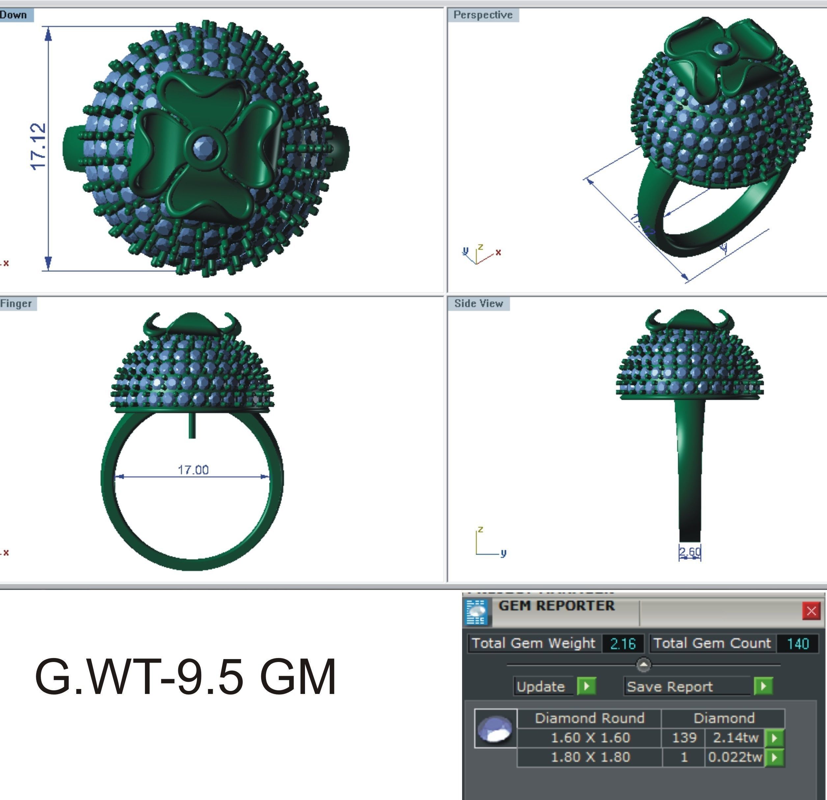The height and width of the screenshot is (800, 827).
Task: Click the green arrow in the 0.022tw row
Action: click(774, 758)
